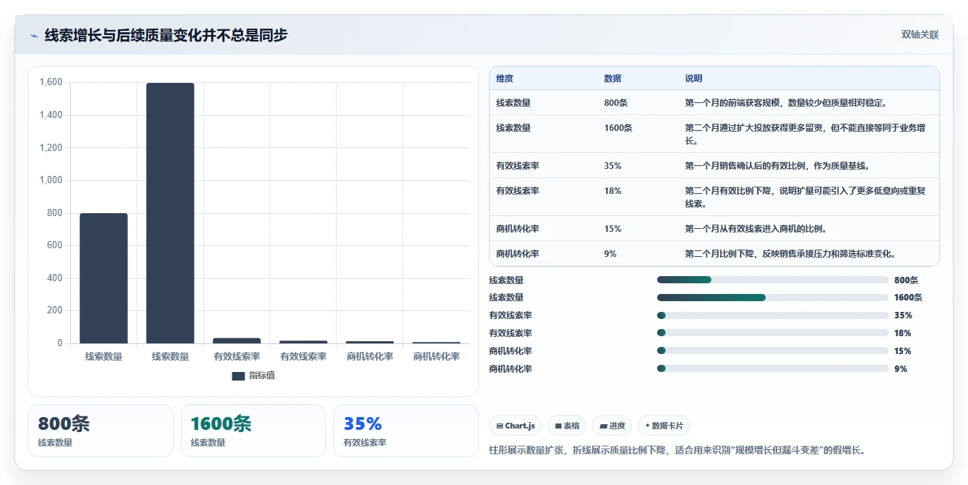This screenshot has width=968, height=485.
Task: Click the 15% cell in the table
Action: 613,229
